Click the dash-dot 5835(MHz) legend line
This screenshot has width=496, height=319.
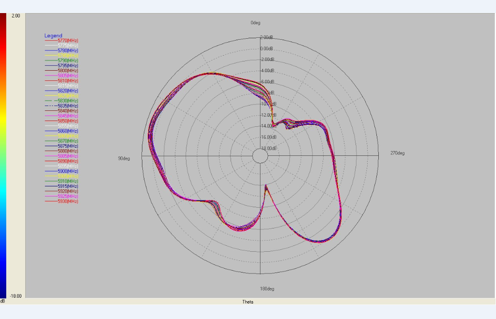click(51, 106)
